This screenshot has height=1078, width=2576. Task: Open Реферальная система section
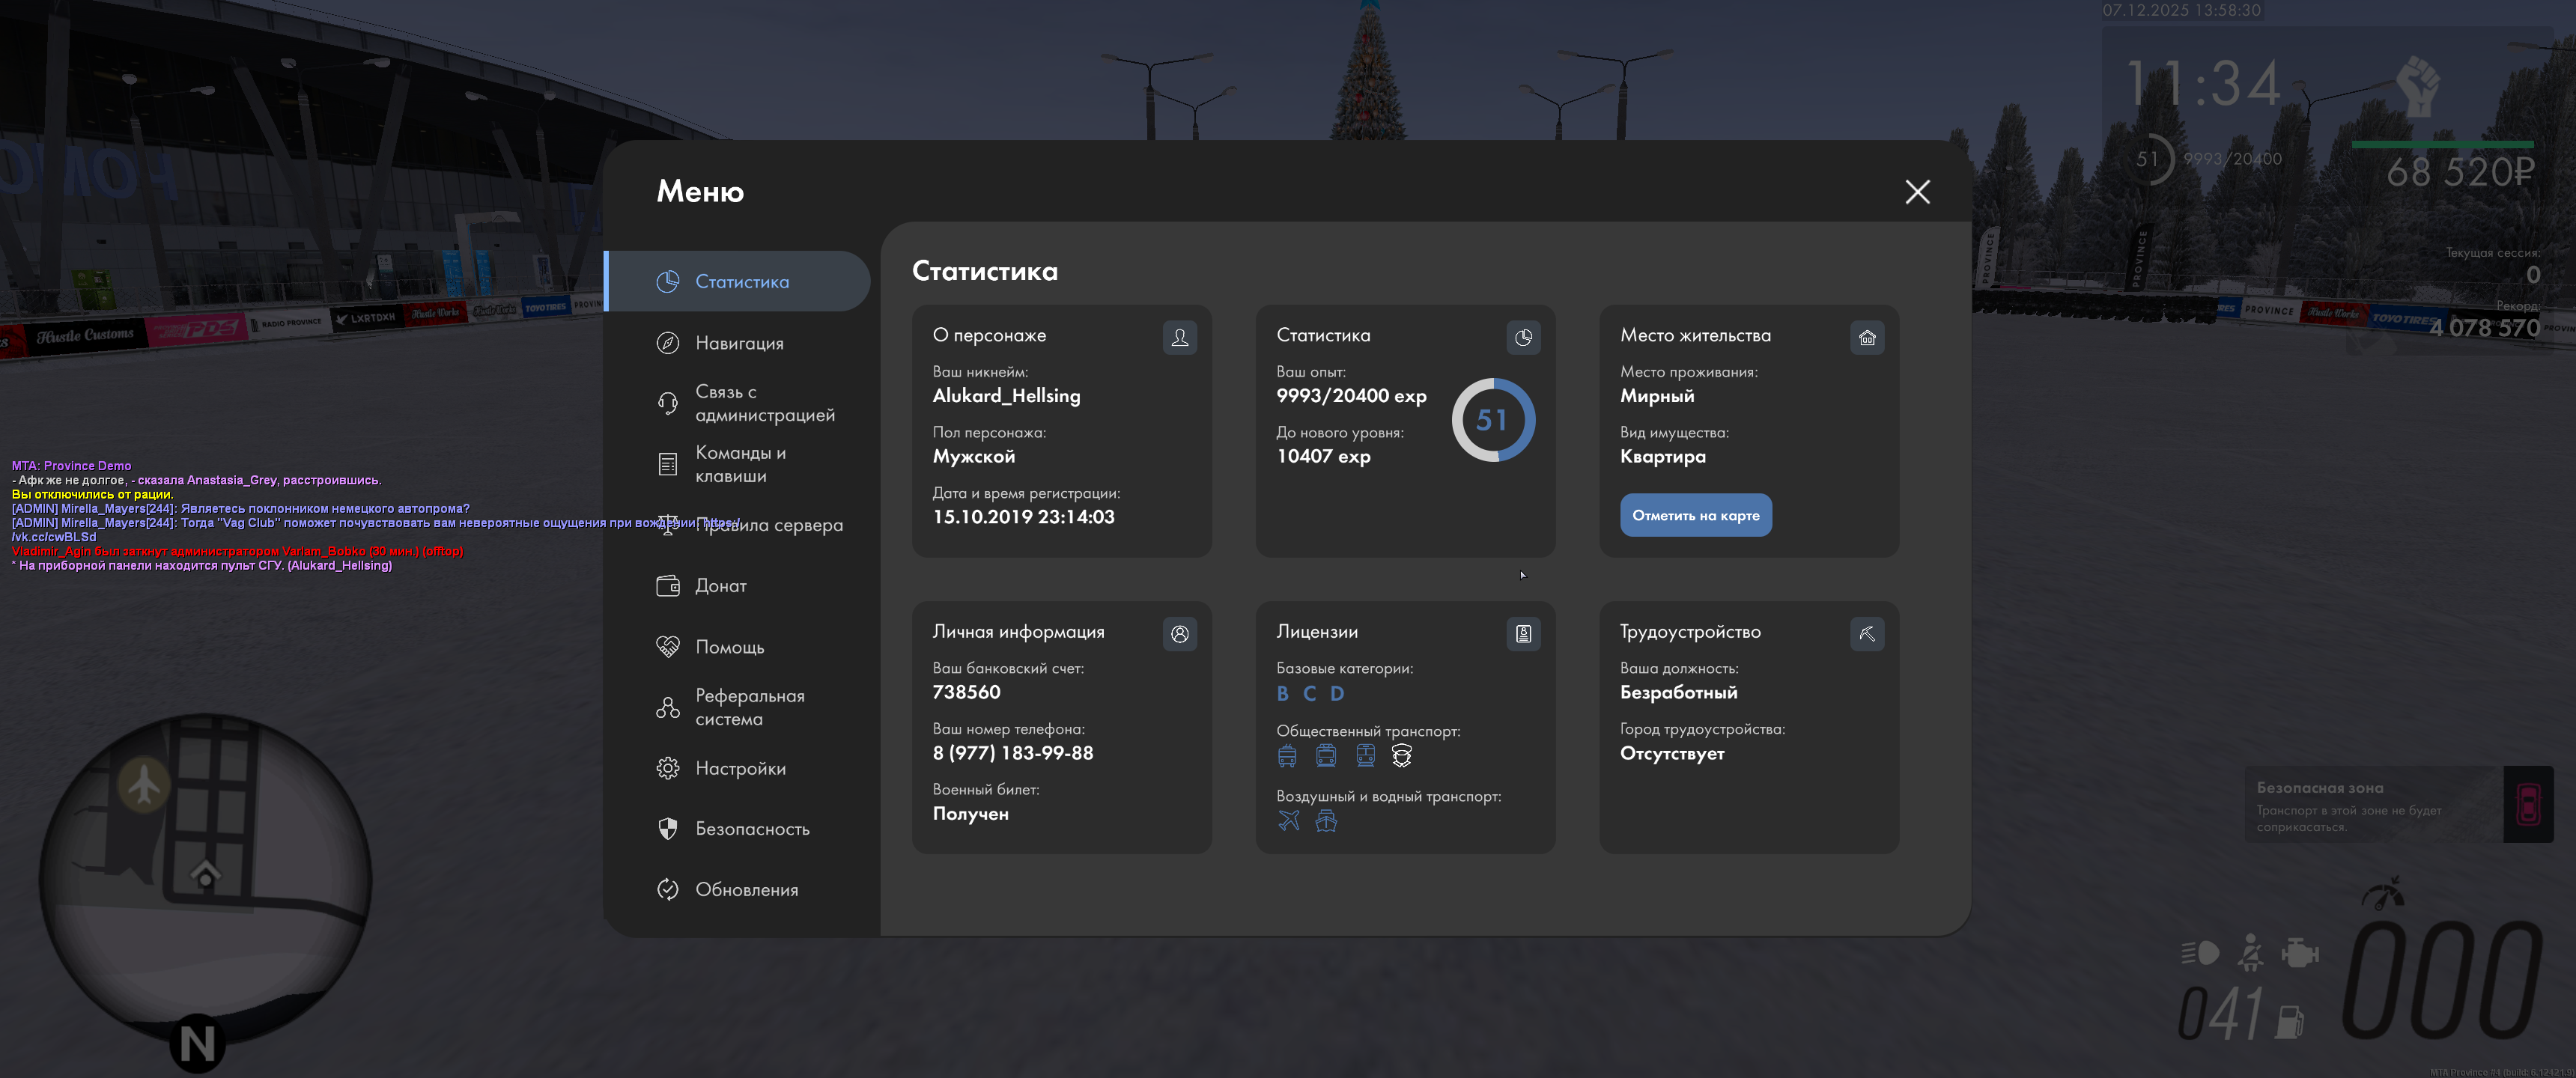click(749, 707)
